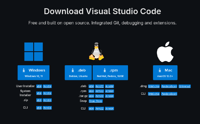Viewport: 200px width, 124px height.
Task: Click the Apple logo icon
Action: 165,52
